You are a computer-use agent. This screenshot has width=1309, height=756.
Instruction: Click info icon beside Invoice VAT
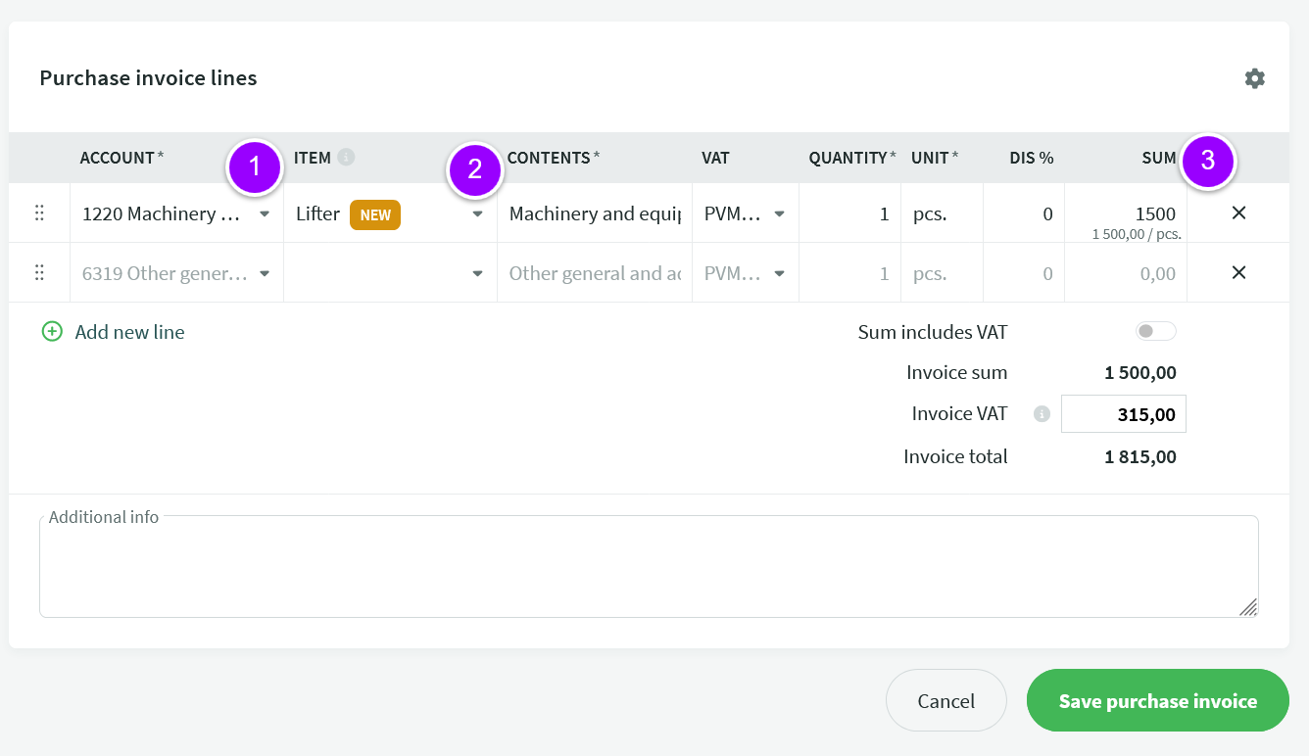click(1042, 414)
